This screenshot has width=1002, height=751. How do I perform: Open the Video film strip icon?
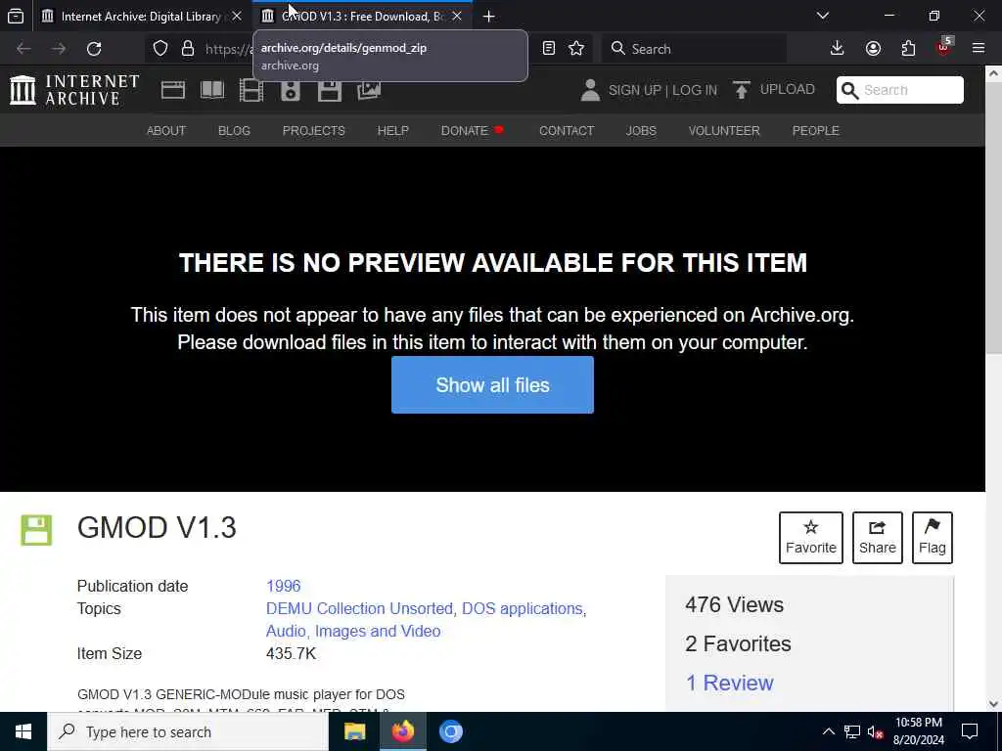pos(251,90)
